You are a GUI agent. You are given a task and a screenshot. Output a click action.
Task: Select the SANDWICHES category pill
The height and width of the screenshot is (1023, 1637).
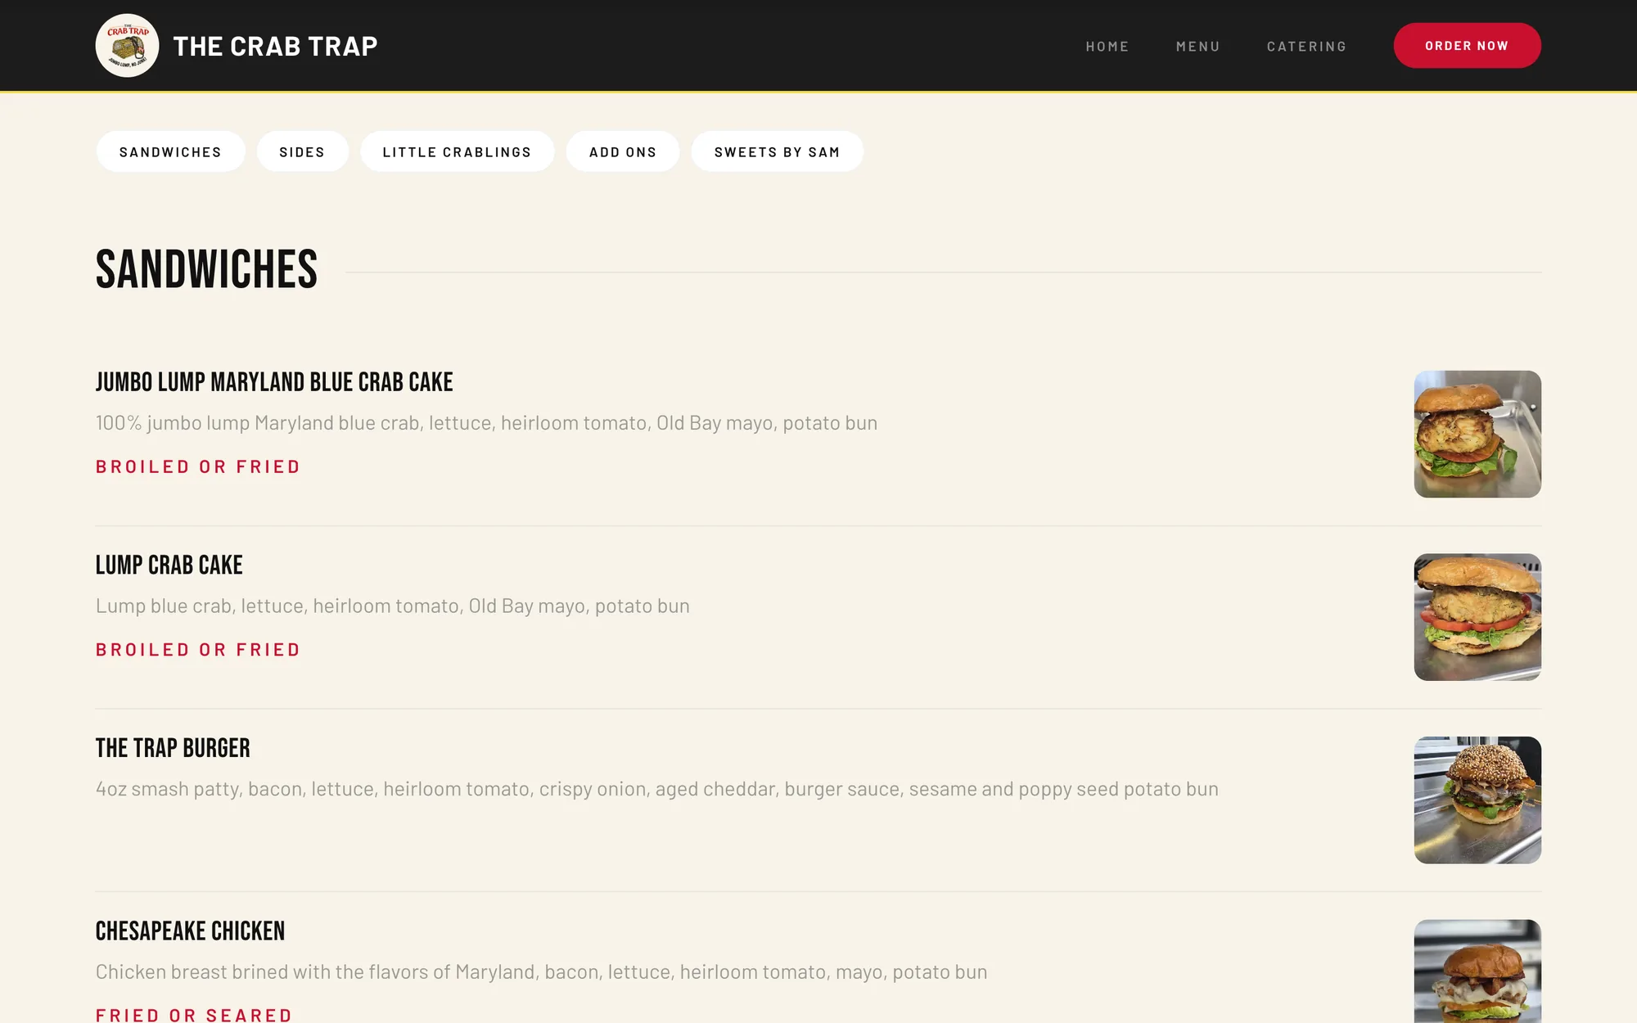click(x=170, y=151)
